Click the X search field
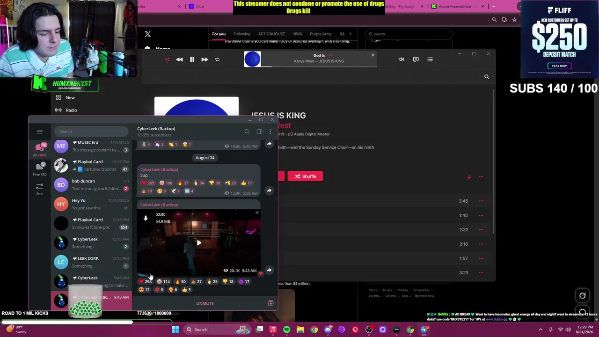 tap(409, 34)
